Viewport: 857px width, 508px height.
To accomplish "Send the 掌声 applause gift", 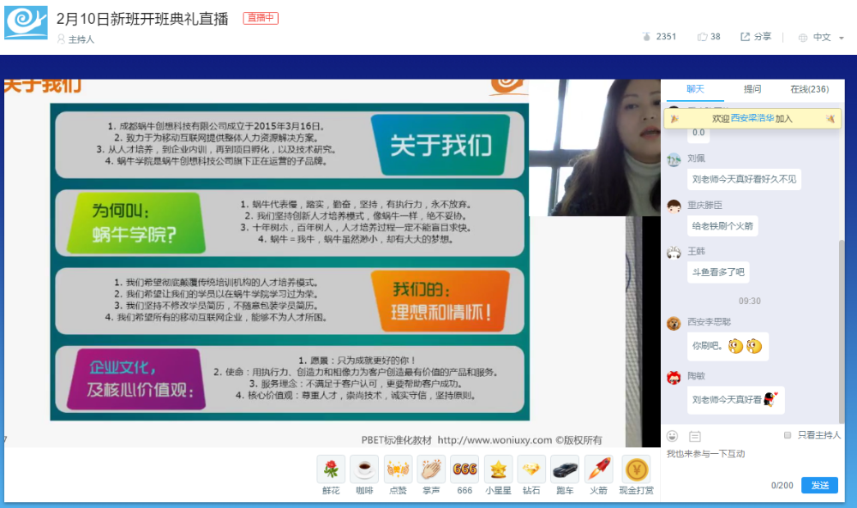I will 431,469.
